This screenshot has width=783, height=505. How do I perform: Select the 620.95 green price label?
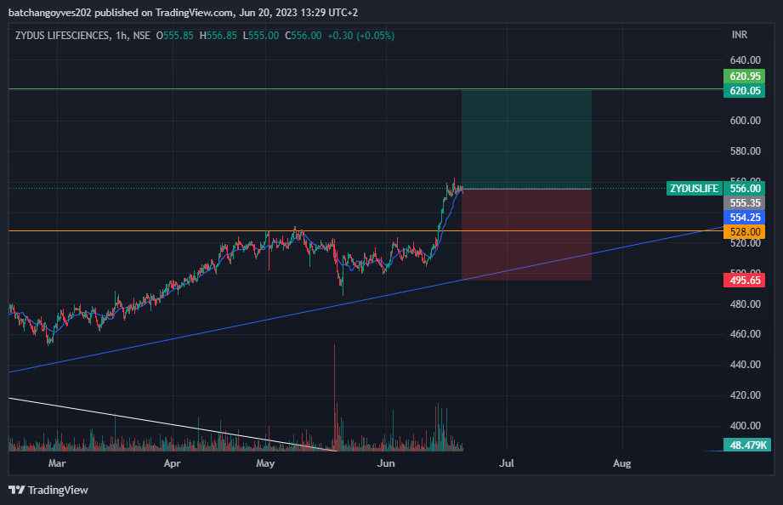744,77
